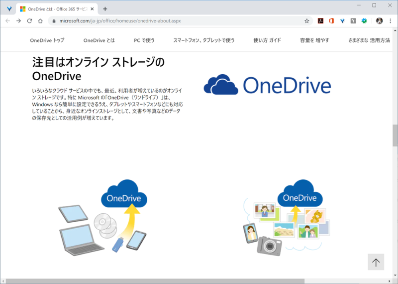The height and width of the screenshot is (284, 398).
Task: Open a new browser tab
Action: (105, 9)
